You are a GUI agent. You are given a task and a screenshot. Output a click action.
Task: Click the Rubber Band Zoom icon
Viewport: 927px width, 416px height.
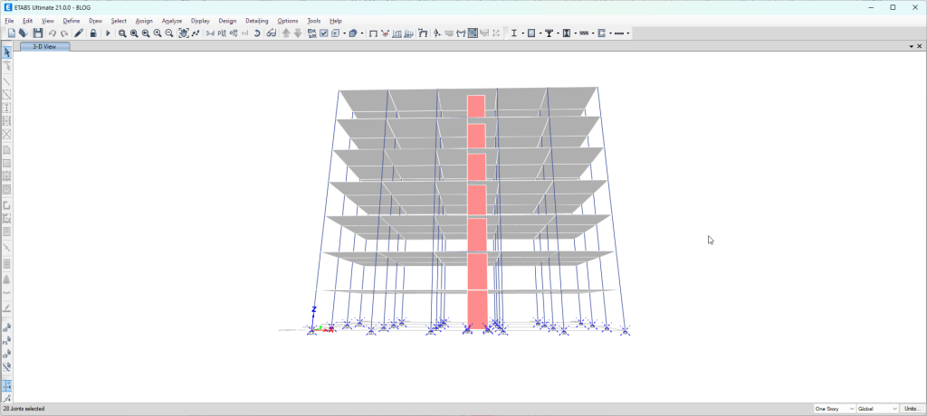pos(122,33)
